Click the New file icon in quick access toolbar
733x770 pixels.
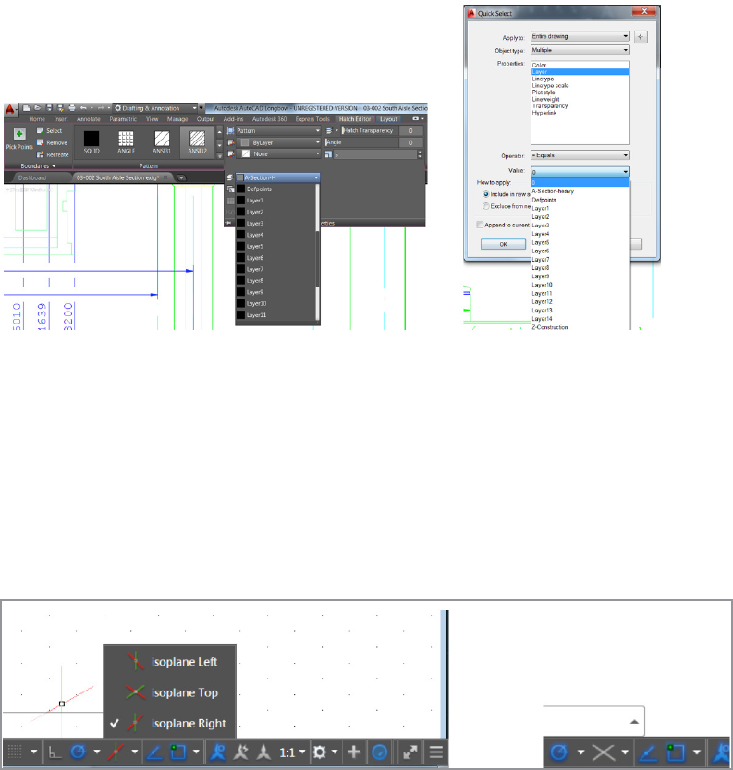27,108
